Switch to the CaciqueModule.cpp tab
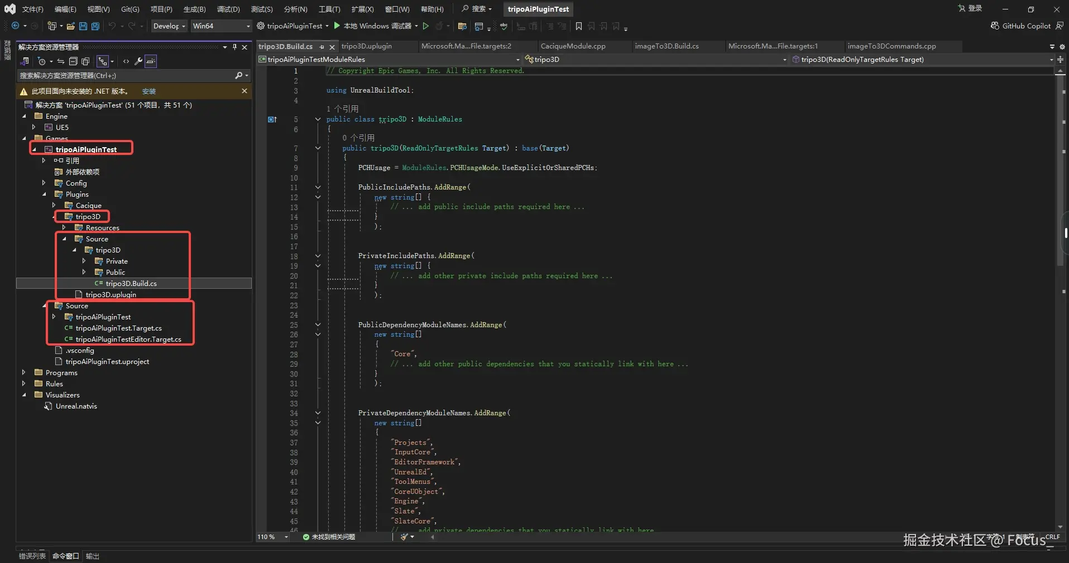This screenshot has height=563, width=1069. pos(573,46)
